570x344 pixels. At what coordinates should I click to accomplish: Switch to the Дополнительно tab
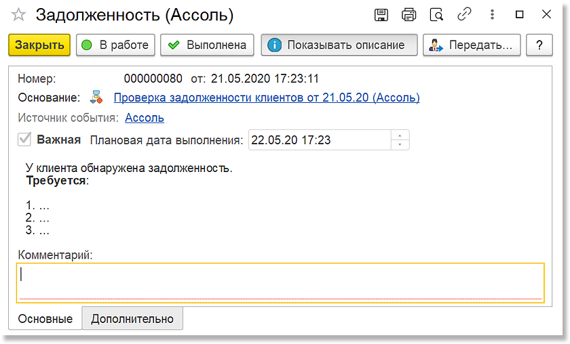point(132,318)
